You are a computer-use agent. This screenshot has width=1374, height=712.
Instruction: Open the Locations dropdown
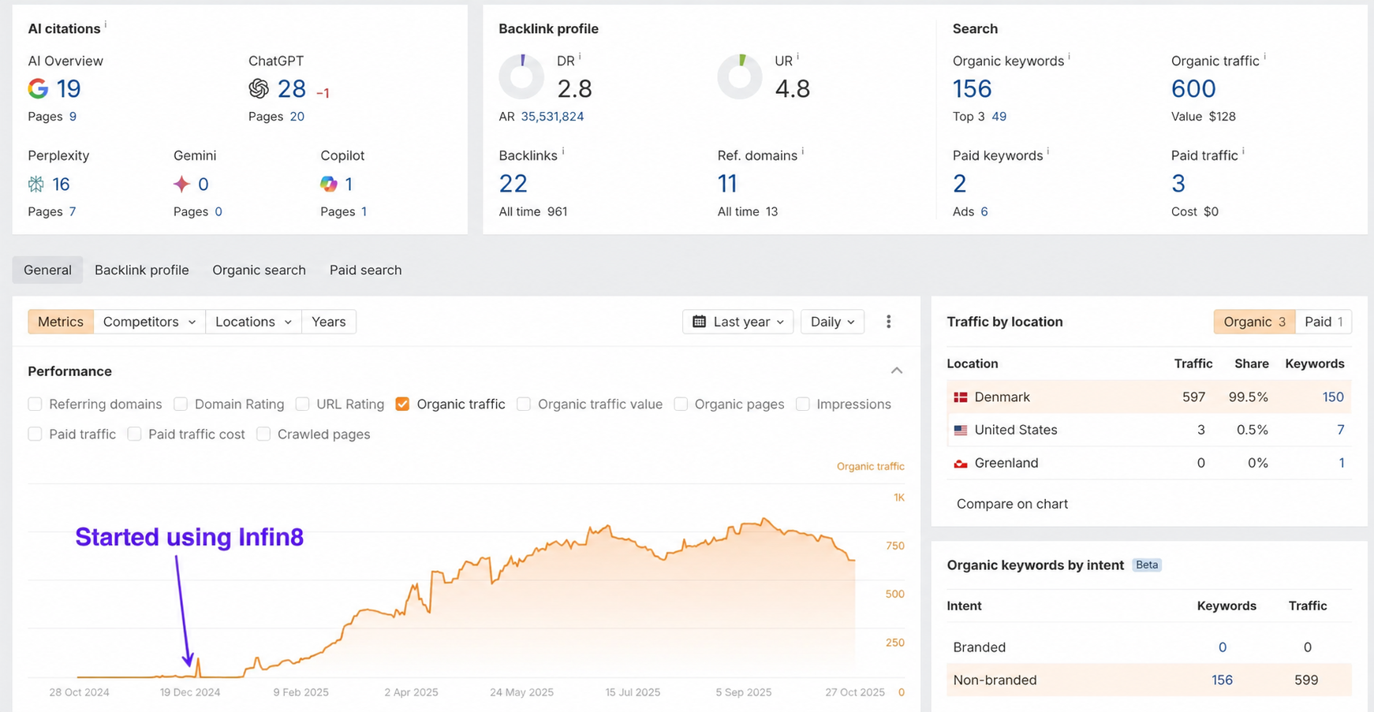click(x=253, y=322)
